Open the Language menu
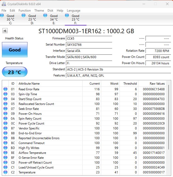173x177 pixels. tap(74, 11)
